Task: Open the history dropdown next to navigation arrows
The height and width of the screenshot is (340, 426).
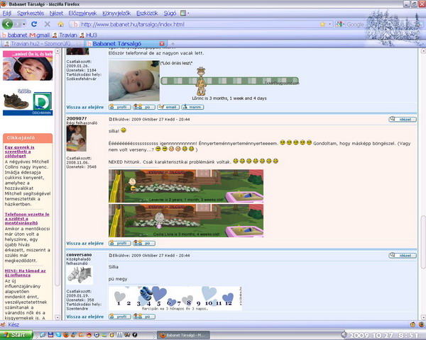Action: 25,24
